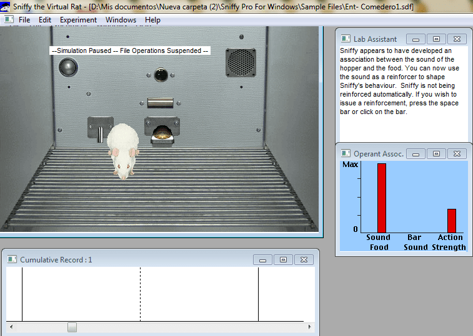Click the 'Action Strength' axis label
Viewport: 473px width, 336px height.
[x=449, y=242]
